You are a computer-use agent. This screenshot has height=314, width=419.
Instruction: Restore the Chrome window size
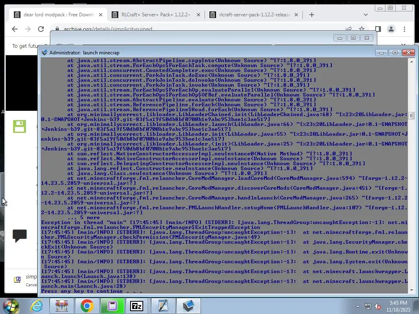click(390, 8)
